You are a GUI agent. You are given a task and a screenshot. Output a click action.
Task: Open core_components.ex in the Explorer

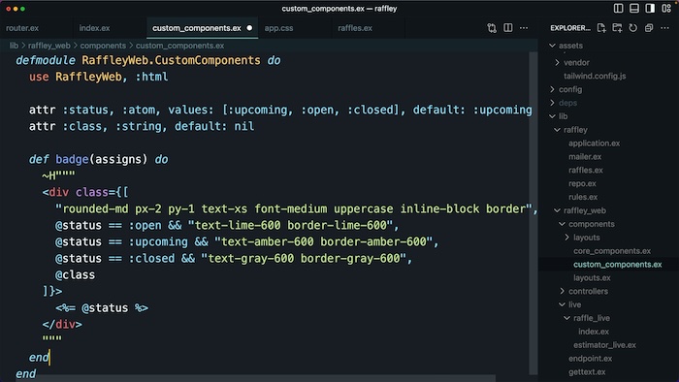pos(612,251)
